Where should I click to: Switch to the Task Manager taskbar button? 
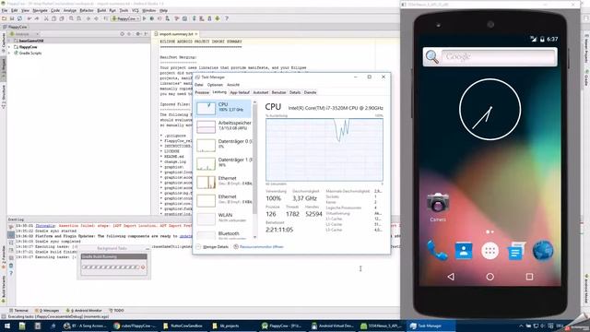[x=431, y=326]
